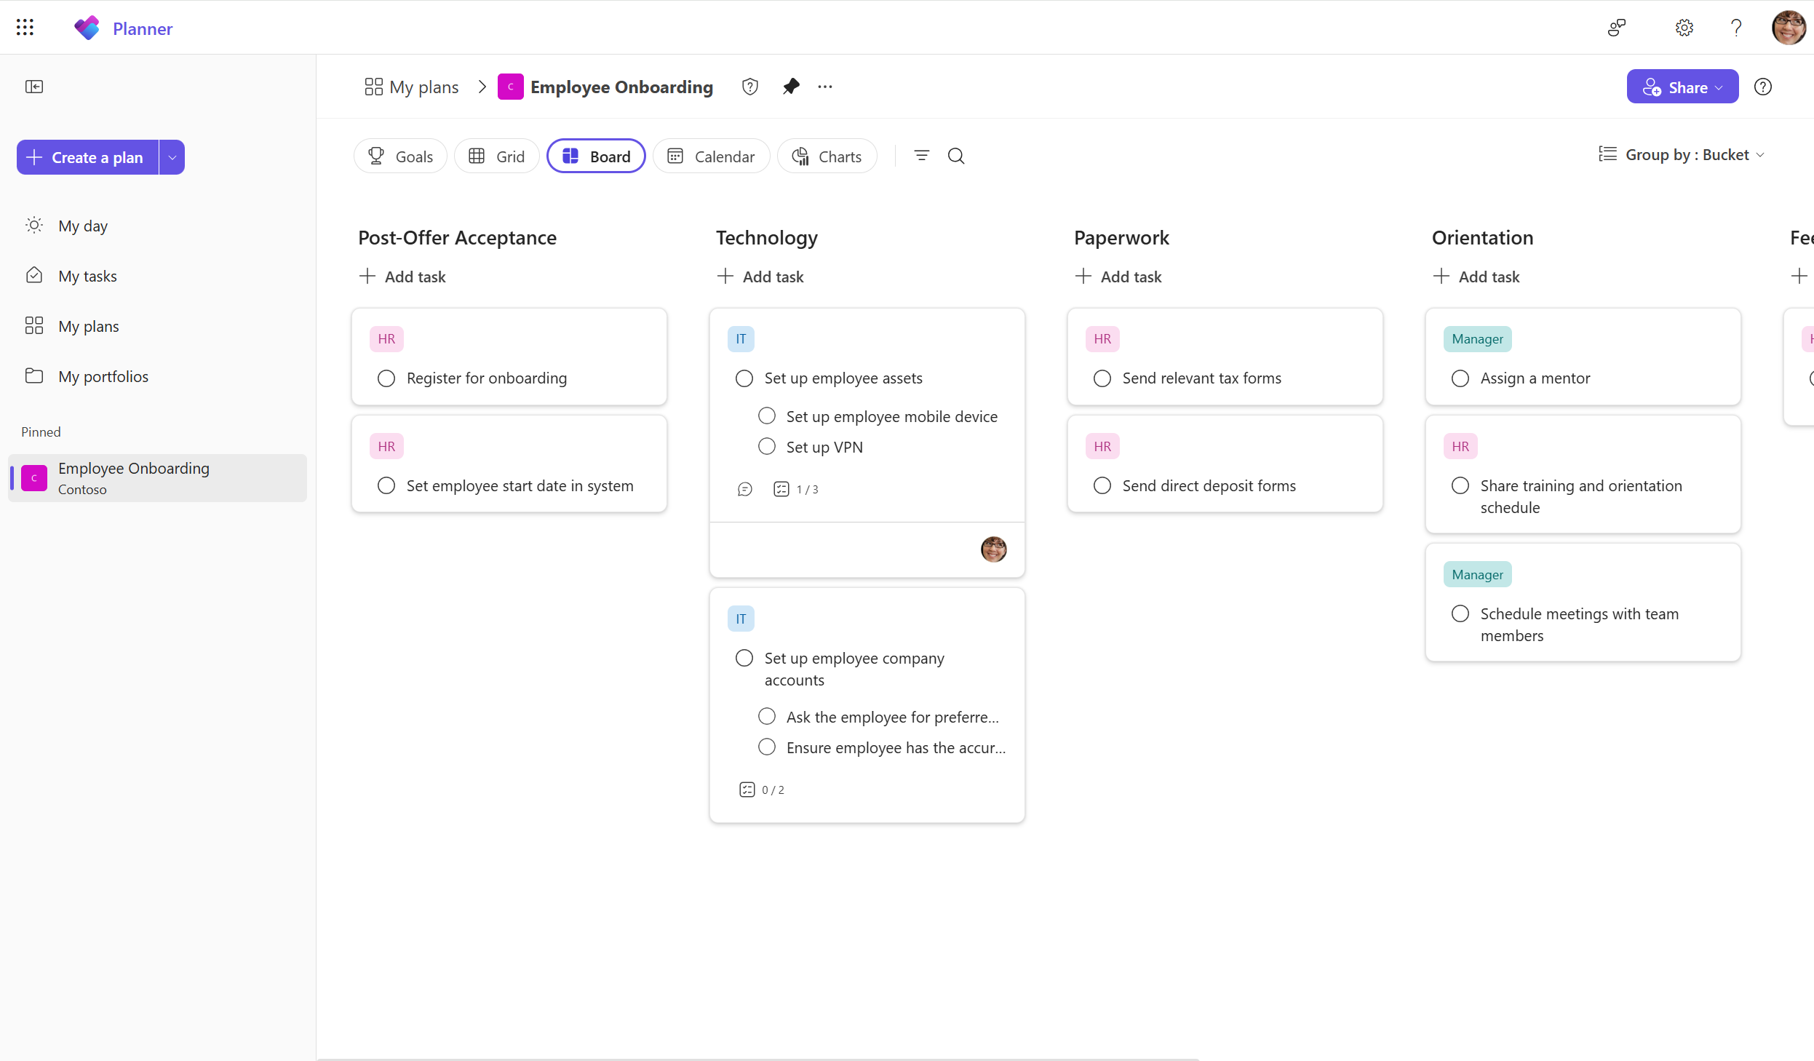Click the Create a plan button
This screenshot has height=1061, width=1814.
coord(87,156)
